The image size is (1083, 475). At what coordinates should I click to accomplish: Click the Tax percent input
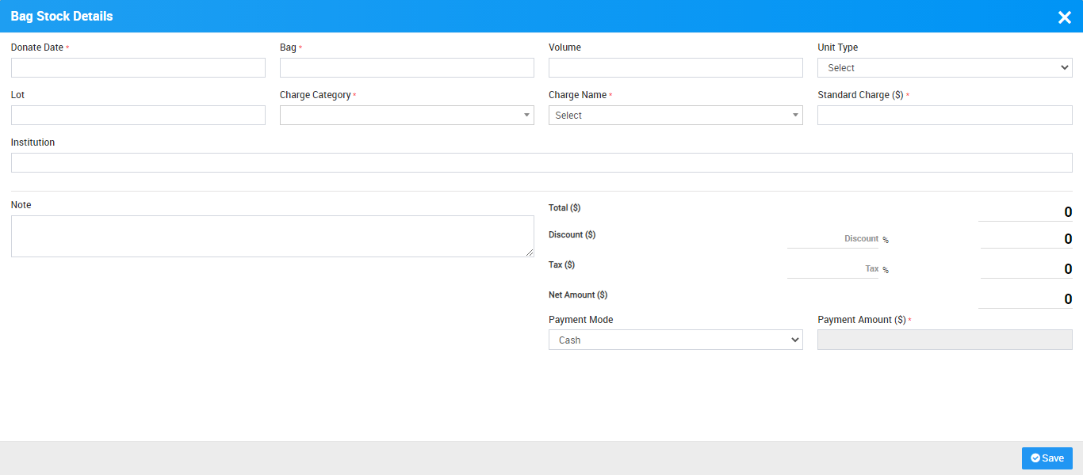832,268
